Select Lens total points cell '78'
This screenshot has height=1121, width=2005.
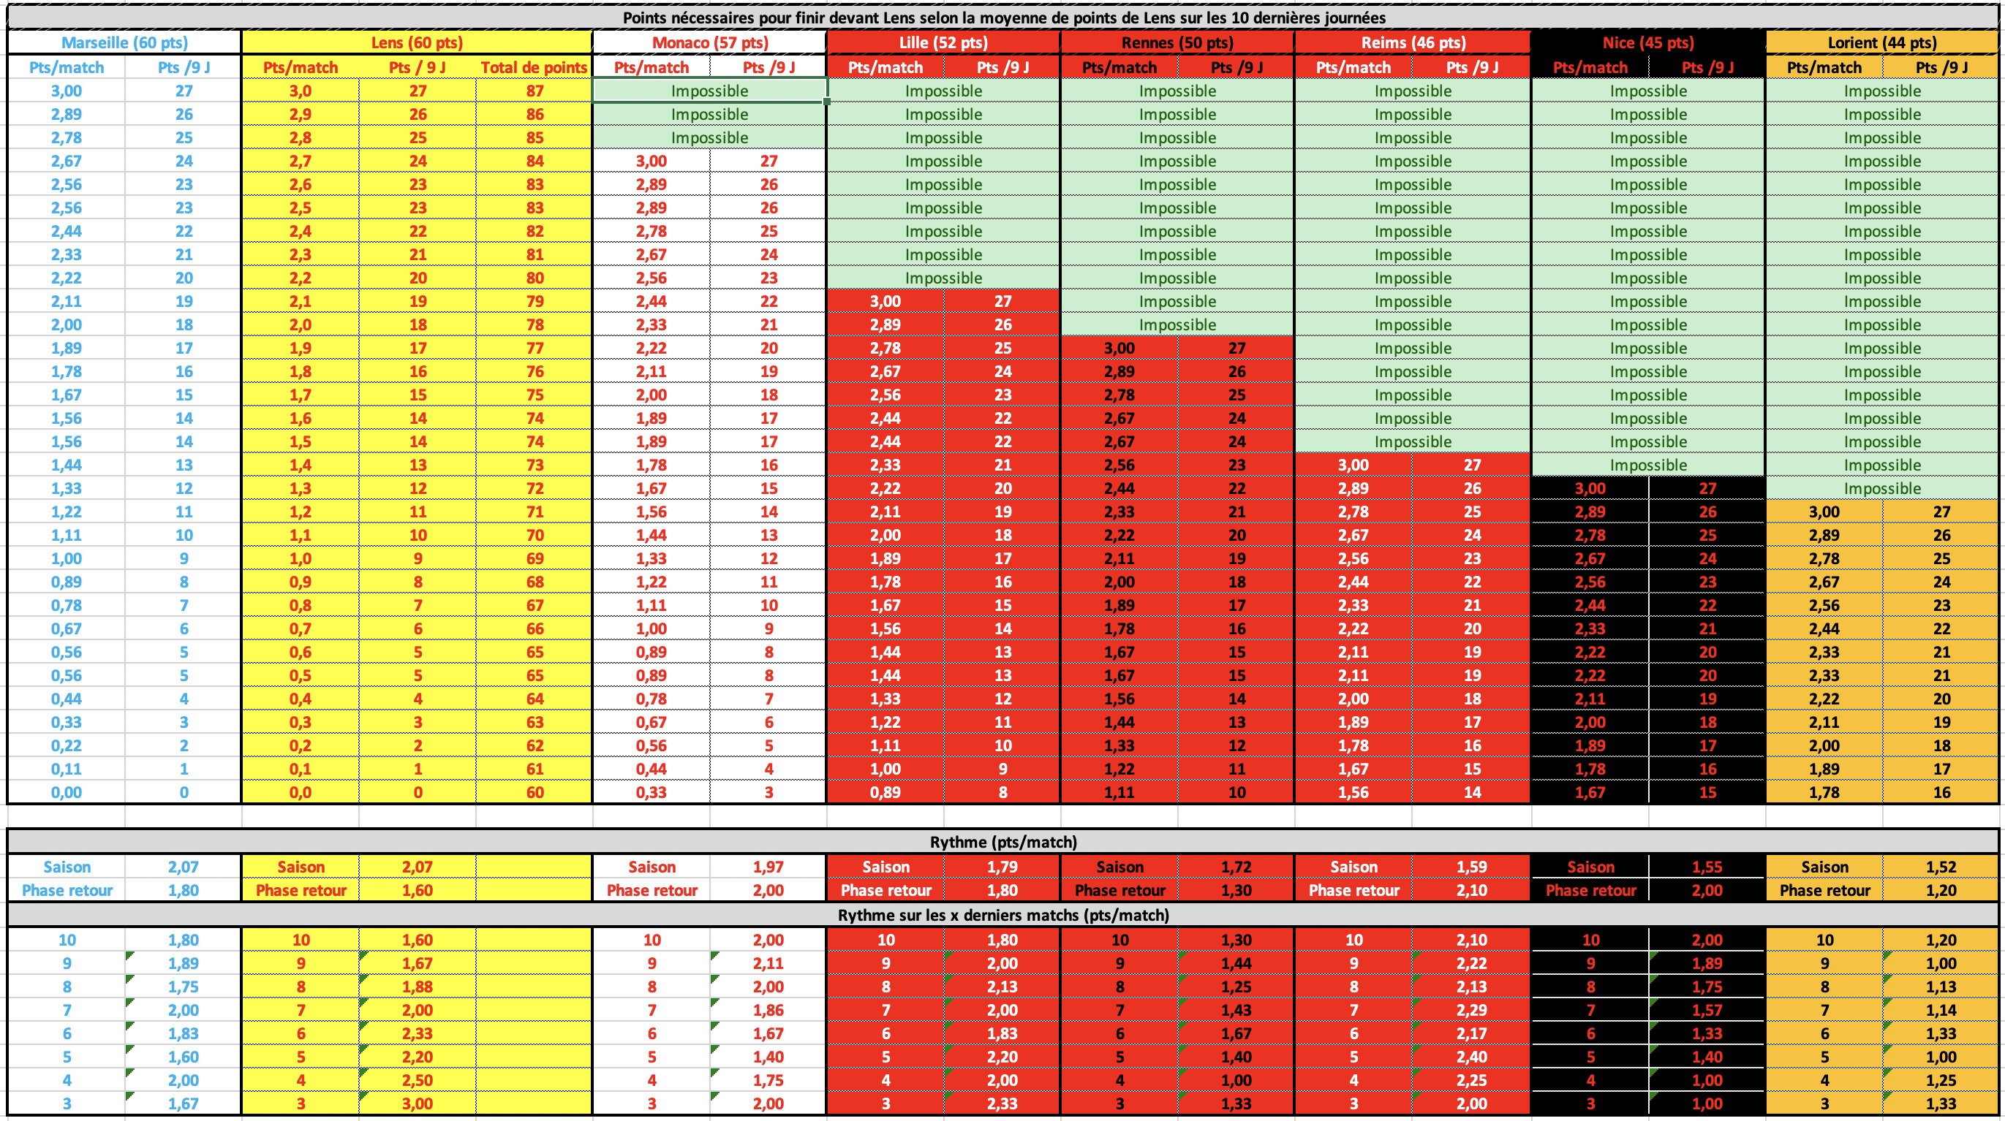tap(534, 324)
